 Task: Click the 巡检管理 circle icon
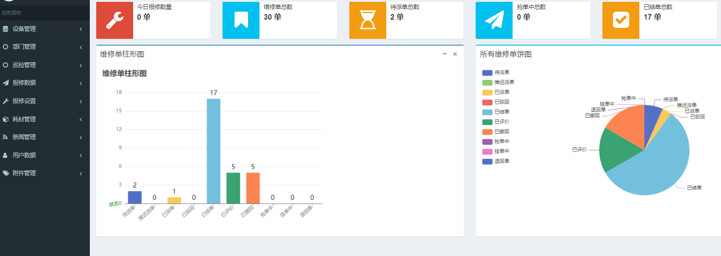(x=5, y=65)
